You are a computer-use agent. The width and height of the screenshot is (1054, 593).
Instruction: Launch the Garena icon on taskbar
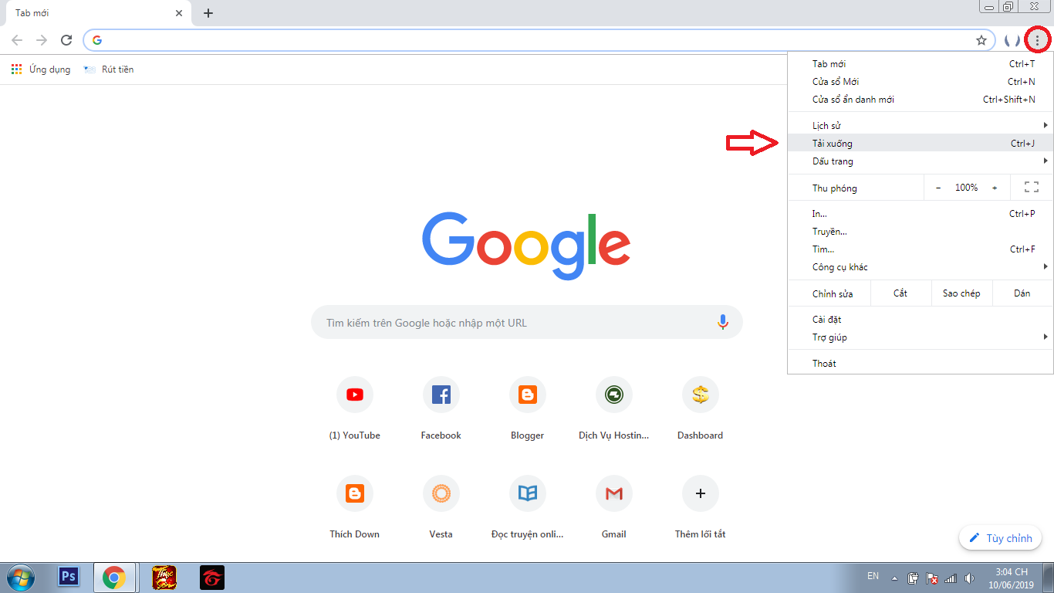[x=212, y=578]
